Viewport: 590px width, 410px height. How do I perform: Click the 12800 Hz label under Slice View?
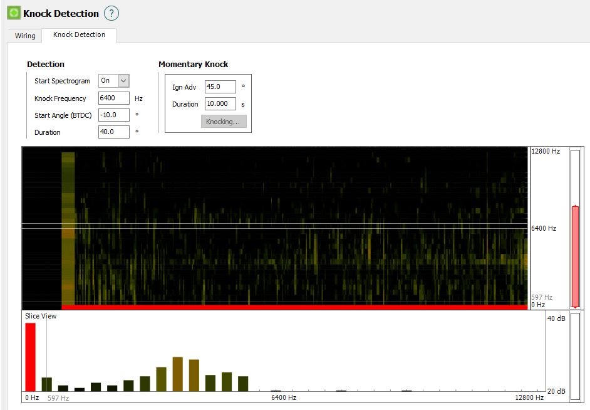pos(529,397)
